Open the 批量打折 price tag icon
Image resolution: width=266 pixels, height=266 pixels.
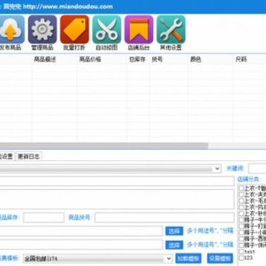(x=75, y=30)
